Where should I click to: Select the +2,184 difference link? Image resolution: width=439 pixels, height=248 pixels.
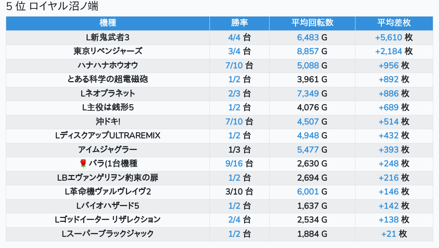(x=389, y=51)
